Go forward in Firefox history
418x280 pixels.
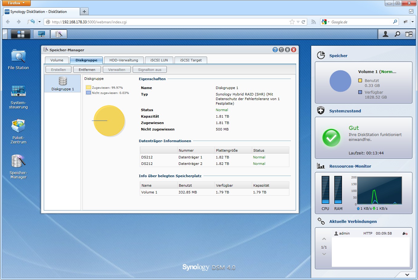(18, 22)
